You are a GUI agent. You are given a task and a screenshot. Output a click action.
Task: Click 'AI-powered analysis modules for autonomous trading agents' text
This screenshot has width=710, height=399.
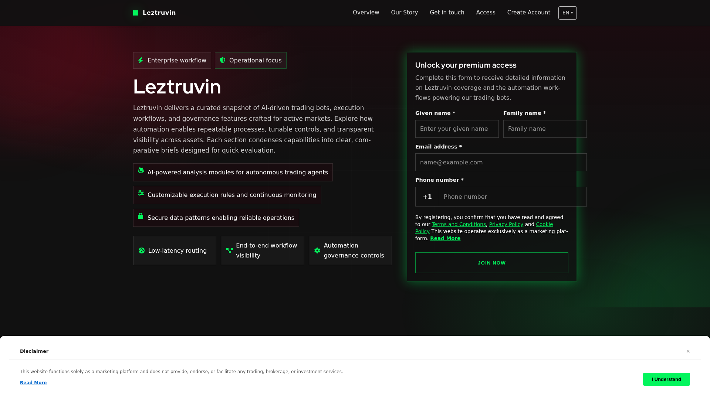(x=238, y=173)
